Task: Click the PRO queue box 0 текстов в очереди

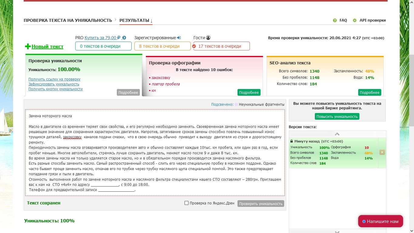Action: 103,46
